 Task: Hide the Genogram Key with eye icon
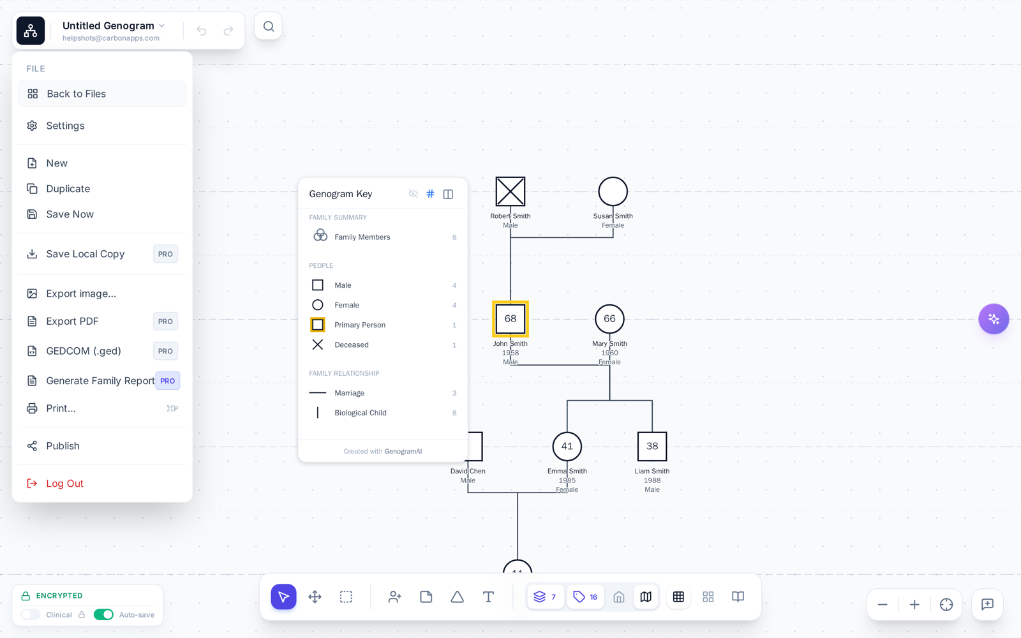[x=414, y=193]
